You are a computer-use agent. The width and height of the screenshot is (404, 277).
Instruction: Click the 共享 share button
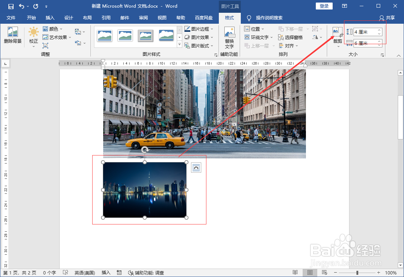[x=387, y=18]
